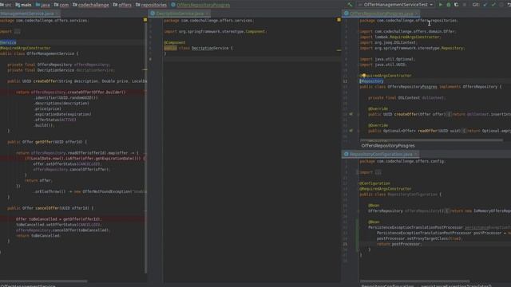The height and width of the screenshot is (287, 511).
Task: Click the RepositoryConfiguration breadcrumb at the bottom right
Action: tap(387, 285)
